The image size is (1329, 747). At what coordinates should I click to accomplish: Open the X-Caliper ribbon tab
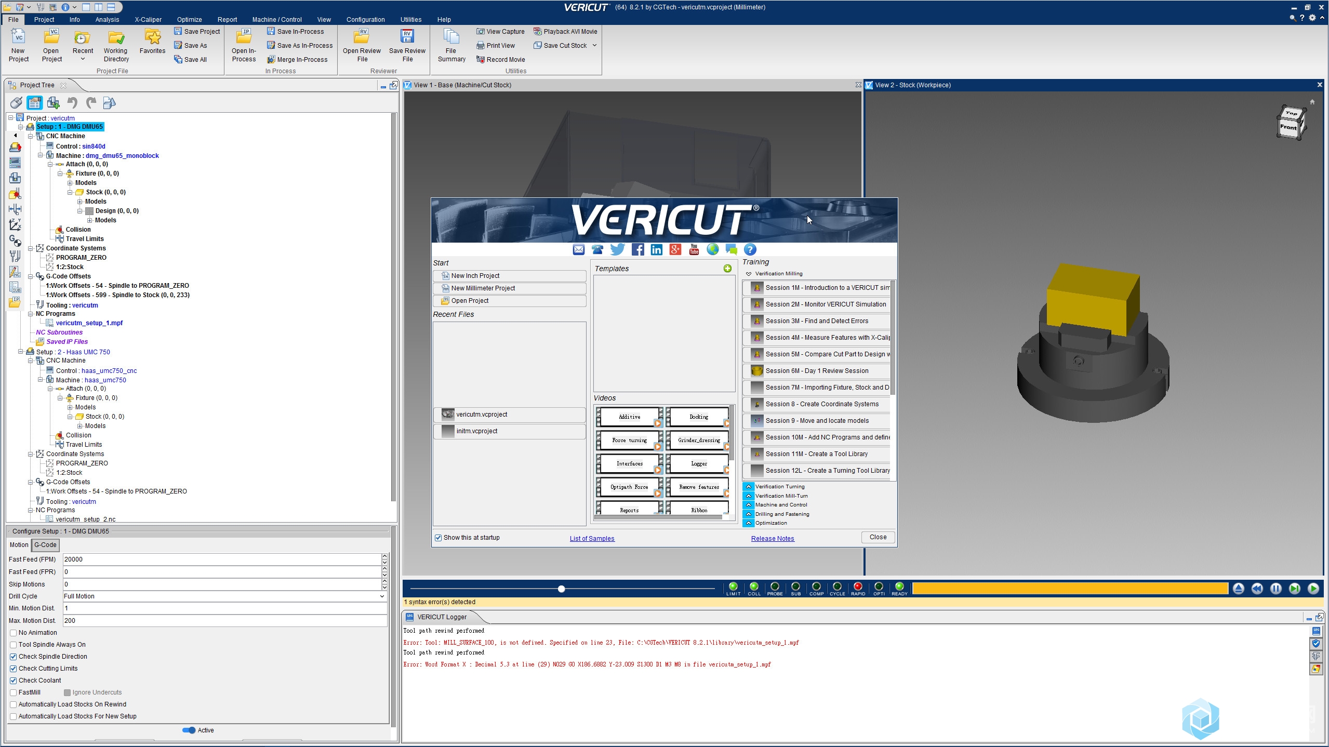[x=148, y=20]
